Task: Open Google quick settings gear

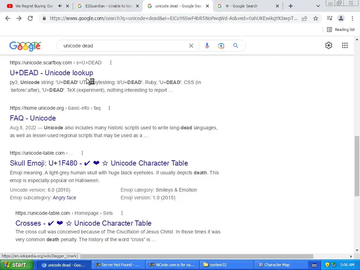Action: pyautogui.click(x=329, y=45)
